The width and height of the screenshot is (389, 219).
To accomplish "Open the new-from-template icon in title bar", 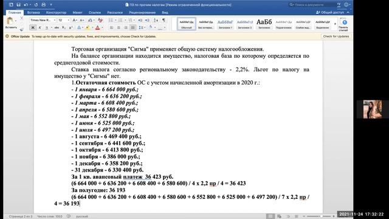I will coord(11,5).
